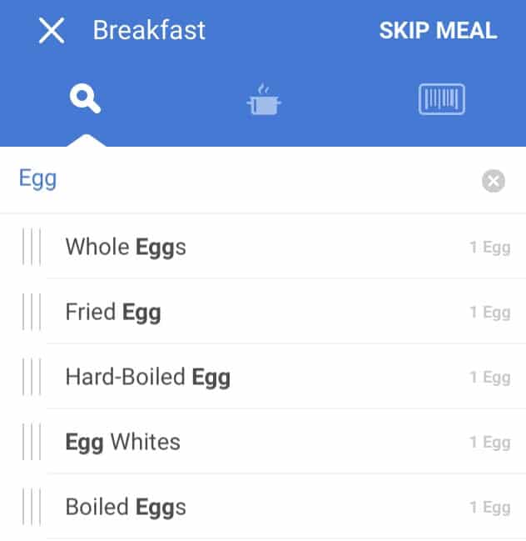Tap the handle icon beside Whole Eggs
Image resolution: width=526 pixels, height=541 pixels.
click(32, 247)
